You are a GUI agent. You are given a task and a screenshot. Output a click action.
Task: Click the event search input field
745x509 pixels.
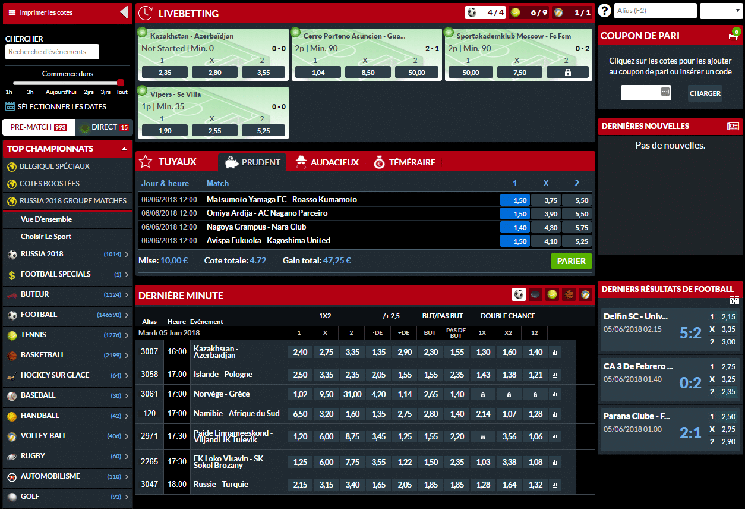point(52,52)
